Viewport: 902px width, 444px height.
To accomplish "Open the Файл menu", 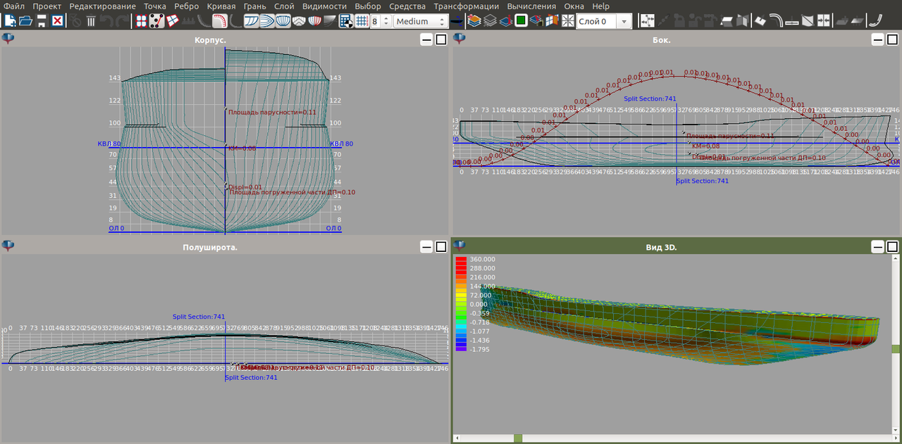I will (14, 6).
